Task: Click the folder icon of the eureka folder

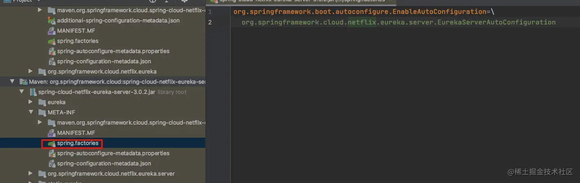Action: (x=42, y=102)
